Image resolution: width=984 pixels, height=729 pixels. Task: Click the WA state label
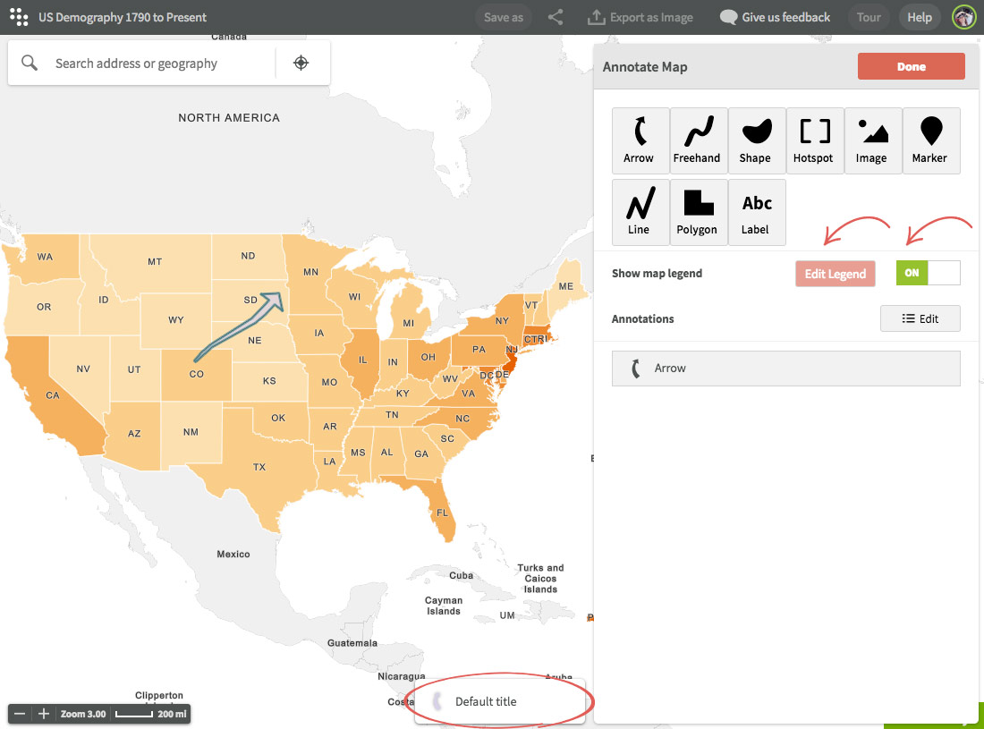click(45, 257)
